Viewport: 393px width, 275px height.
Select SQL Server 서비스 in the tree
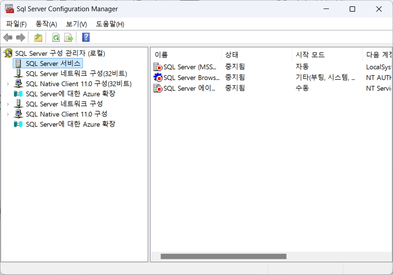(53, 63)
